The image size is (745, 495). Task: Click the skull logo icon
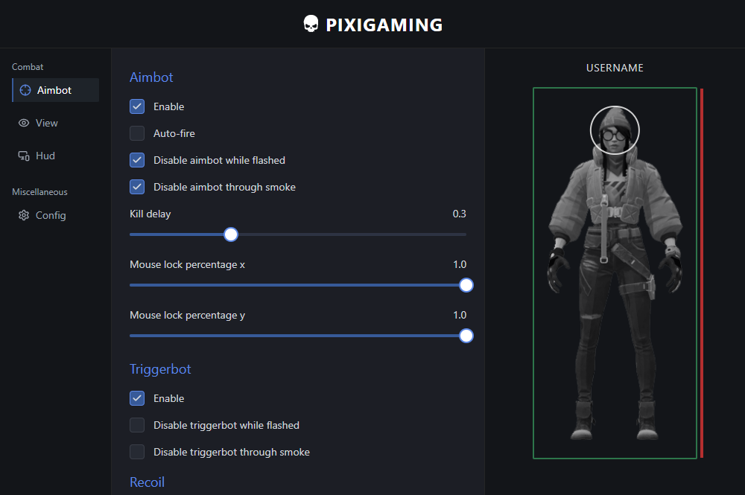pyautogui.click(x=311, y=24)
